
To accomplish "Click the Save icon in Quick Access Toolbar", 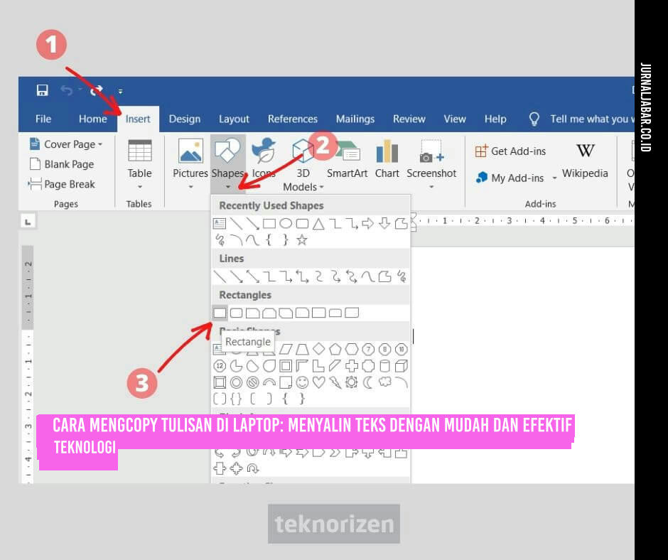I will (42, 90).
